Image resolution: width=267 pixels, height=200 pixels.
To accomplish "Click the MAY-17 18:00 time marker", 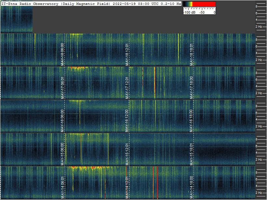I will pyautogui.click(x=192, y=88).
